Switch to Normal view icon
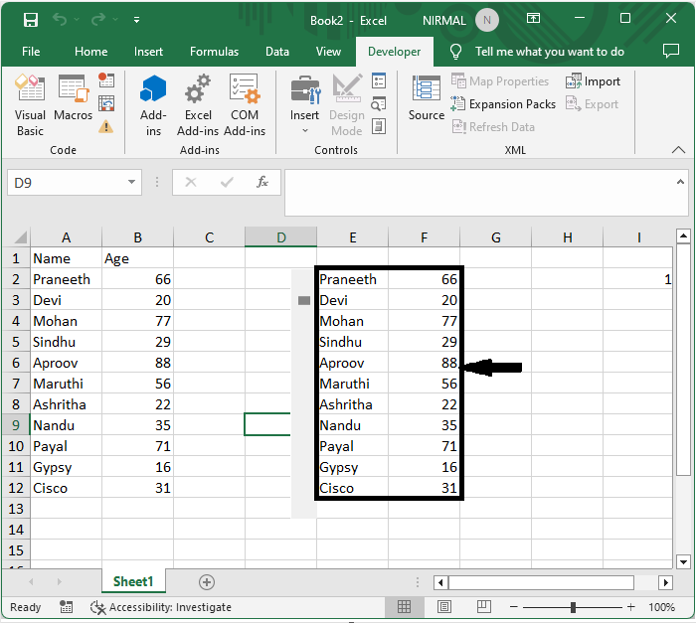The image size is (696, 623). 404,606
